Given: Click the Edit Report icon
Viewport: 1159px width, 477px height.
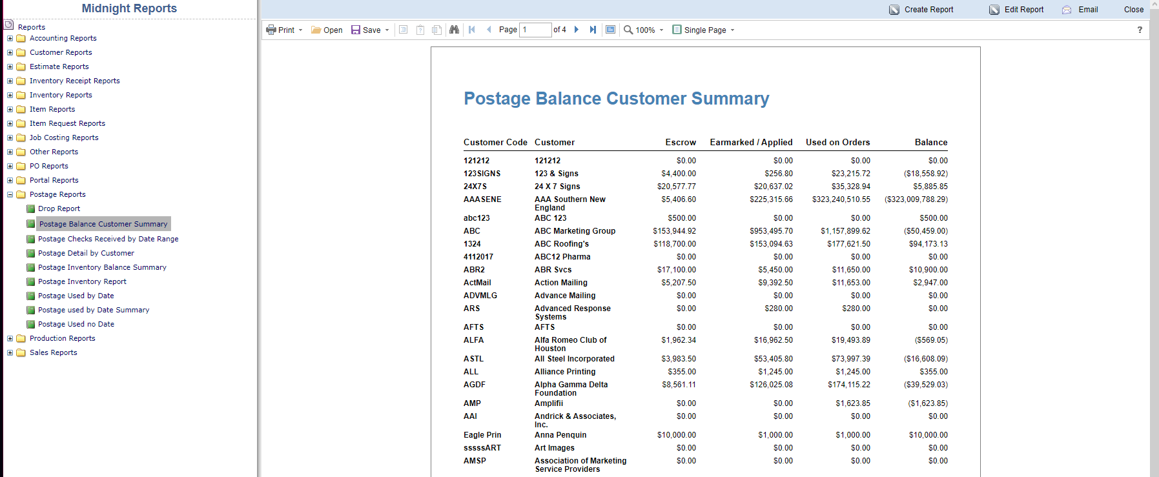Looking at the screenshot, I should [994, 10].
